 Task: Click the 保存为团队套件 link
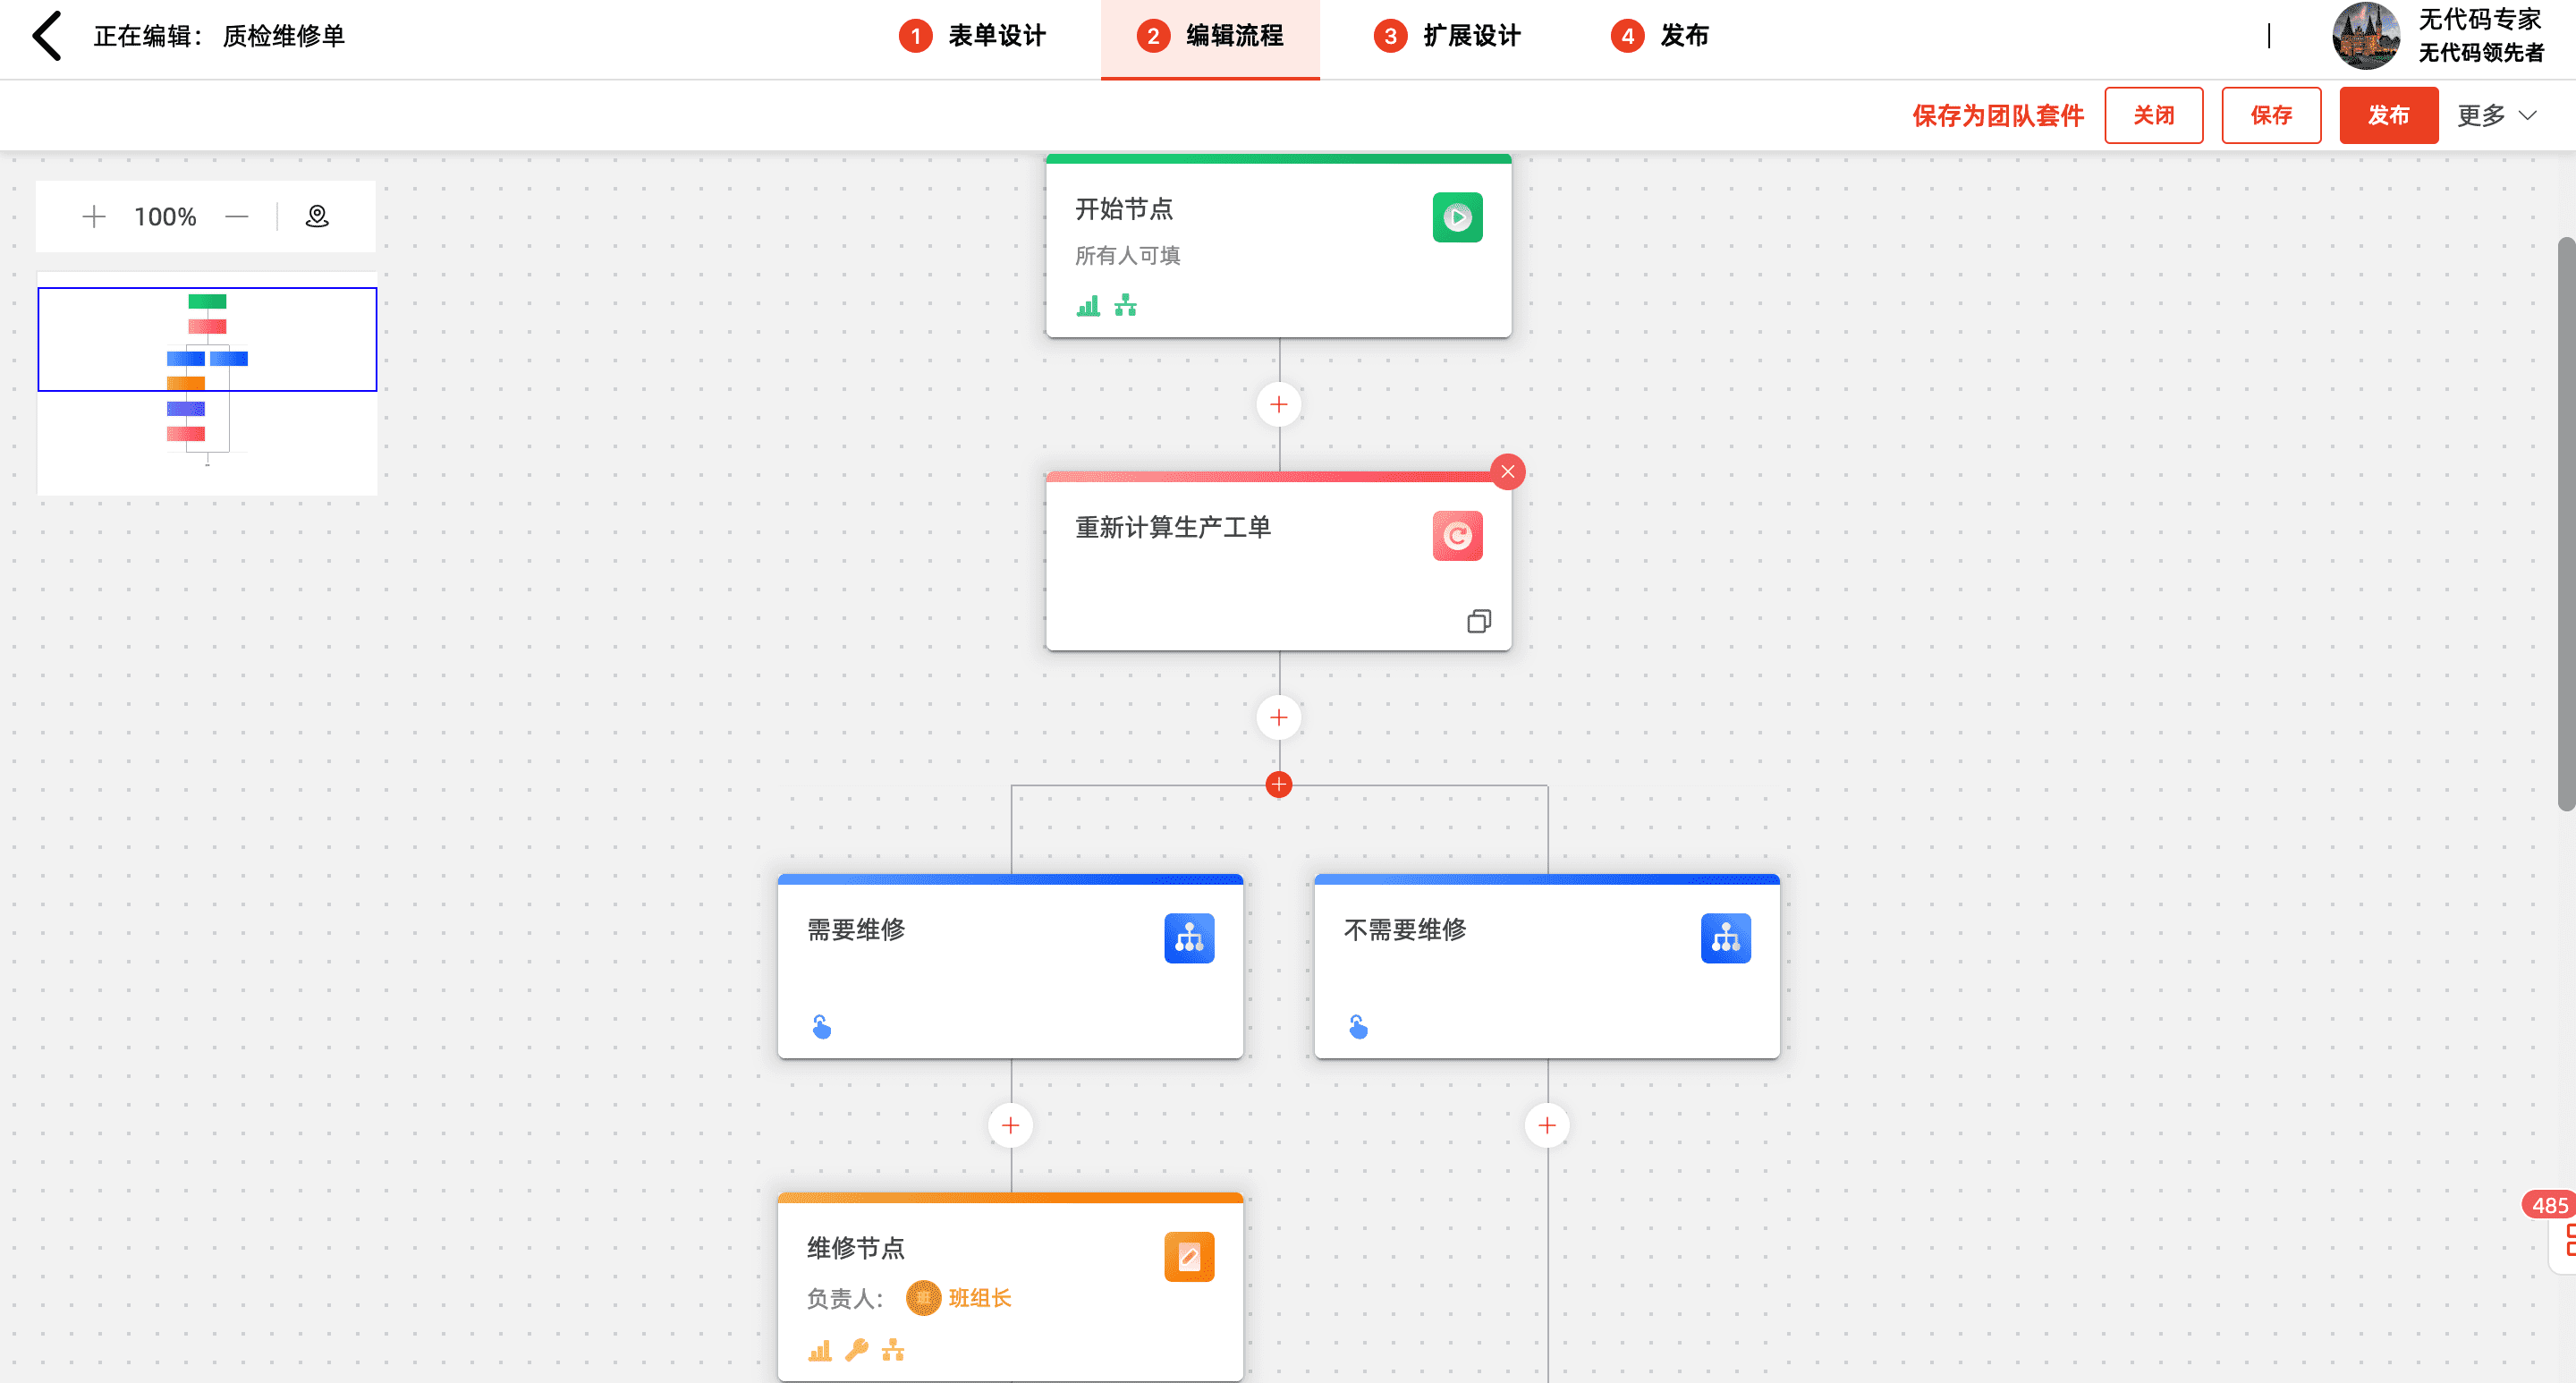[x=1997, y=116]
